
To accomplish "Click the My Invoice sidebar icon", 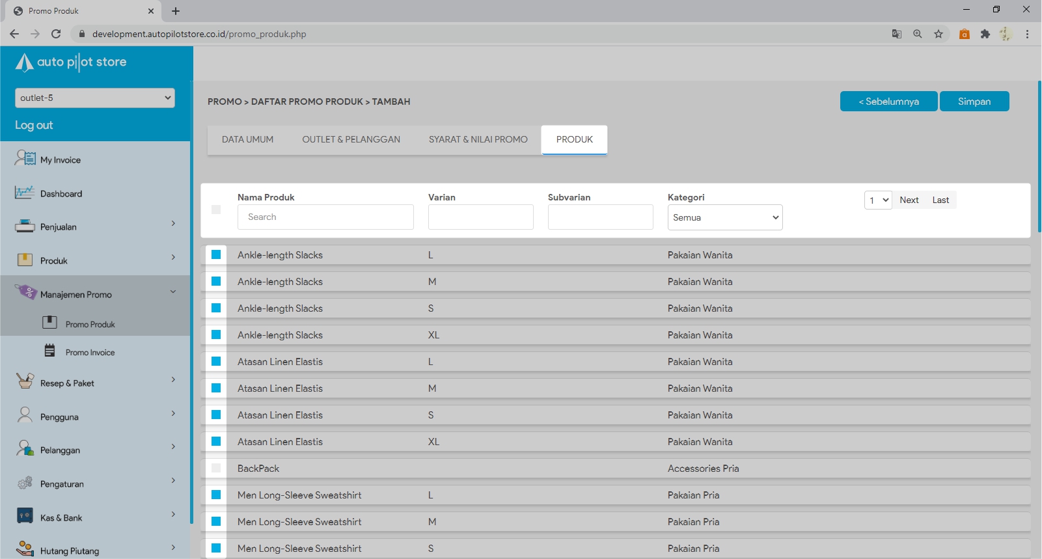I will (25, 158).
